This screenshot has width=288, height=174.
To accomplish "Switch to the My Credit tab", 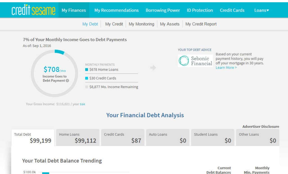I will coord(114,24).
